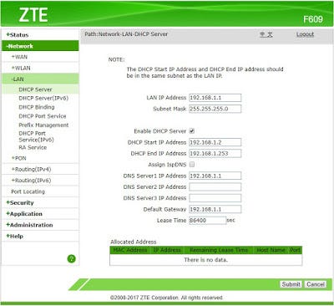Image resolution: width=334 pixels, height=306 pixels.
Task: Click the Cancel button
Action: click(316, 284)
